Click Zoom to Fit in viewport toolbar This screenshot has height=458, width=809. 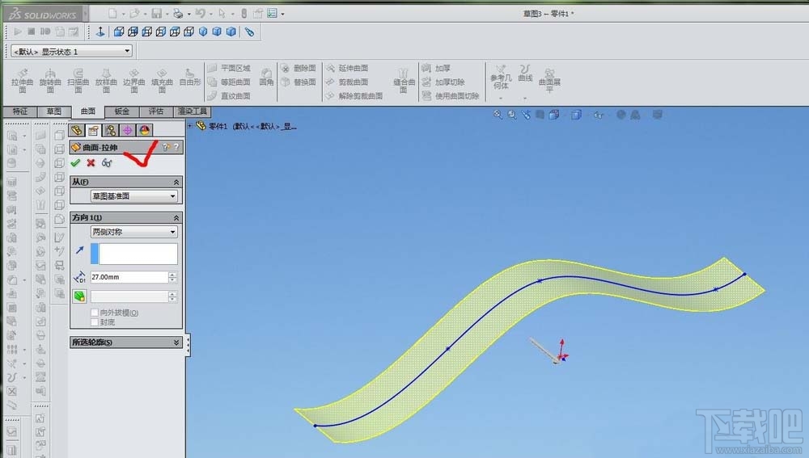(x=498, y=115)
